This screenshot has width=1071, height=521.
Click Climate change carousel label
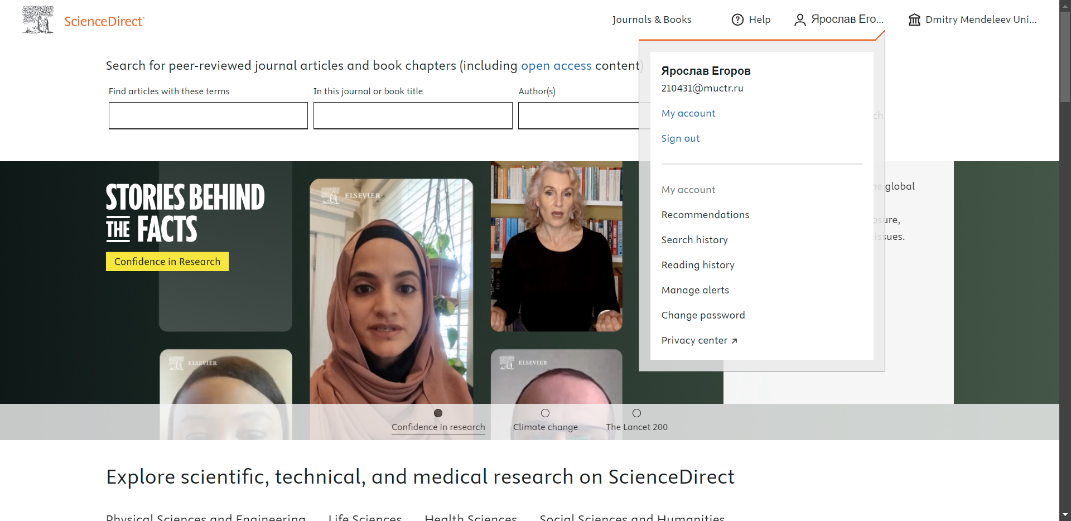[x=545, y=427]
